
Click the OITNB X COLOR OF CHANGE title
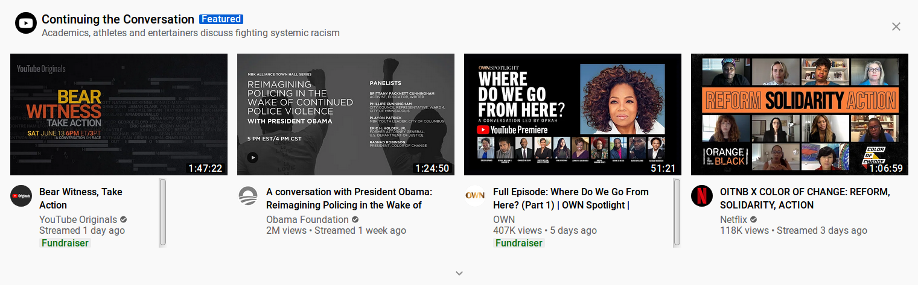point(805,198)
